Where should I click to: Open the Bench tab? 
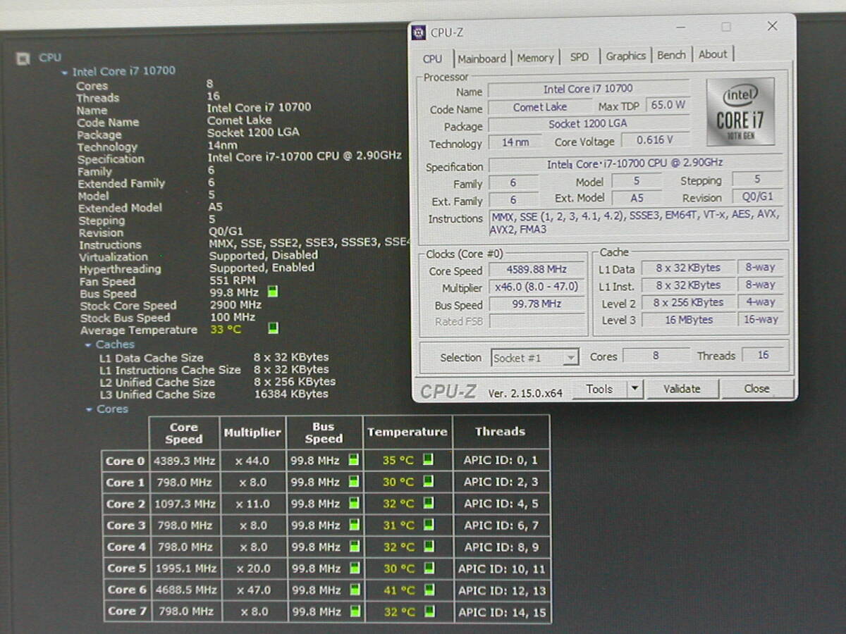[671, 55]
